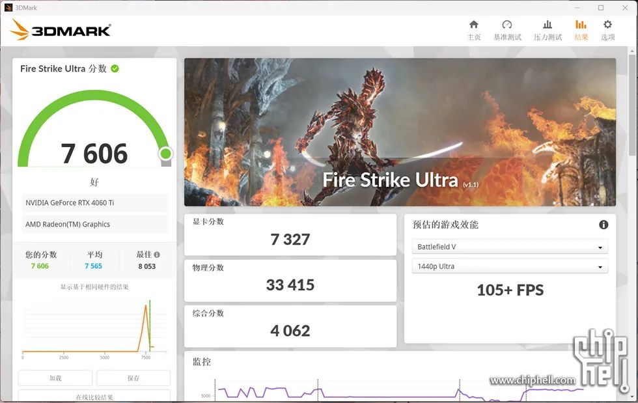Image resolution: width=638 pixels, height=403 pixels.
Task: Switch to the 基准测试 tab label
Action: (x=507, y=38)
